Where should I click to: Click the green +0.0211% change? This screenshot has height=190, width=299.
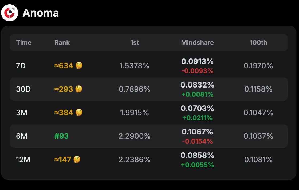[197, 118]
